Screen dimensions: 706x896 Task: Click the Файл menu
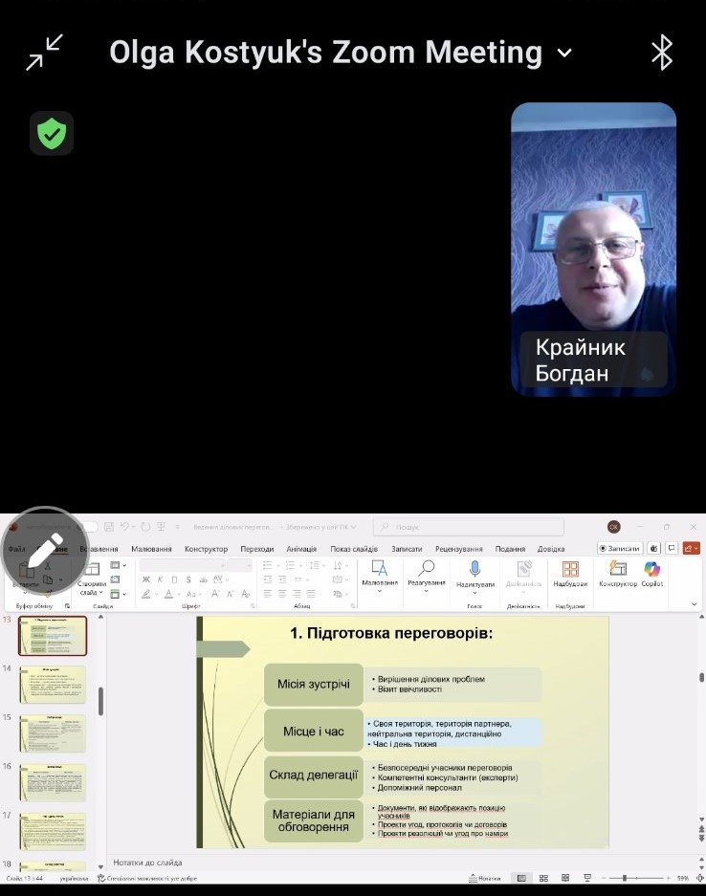[x=16, y=549]
